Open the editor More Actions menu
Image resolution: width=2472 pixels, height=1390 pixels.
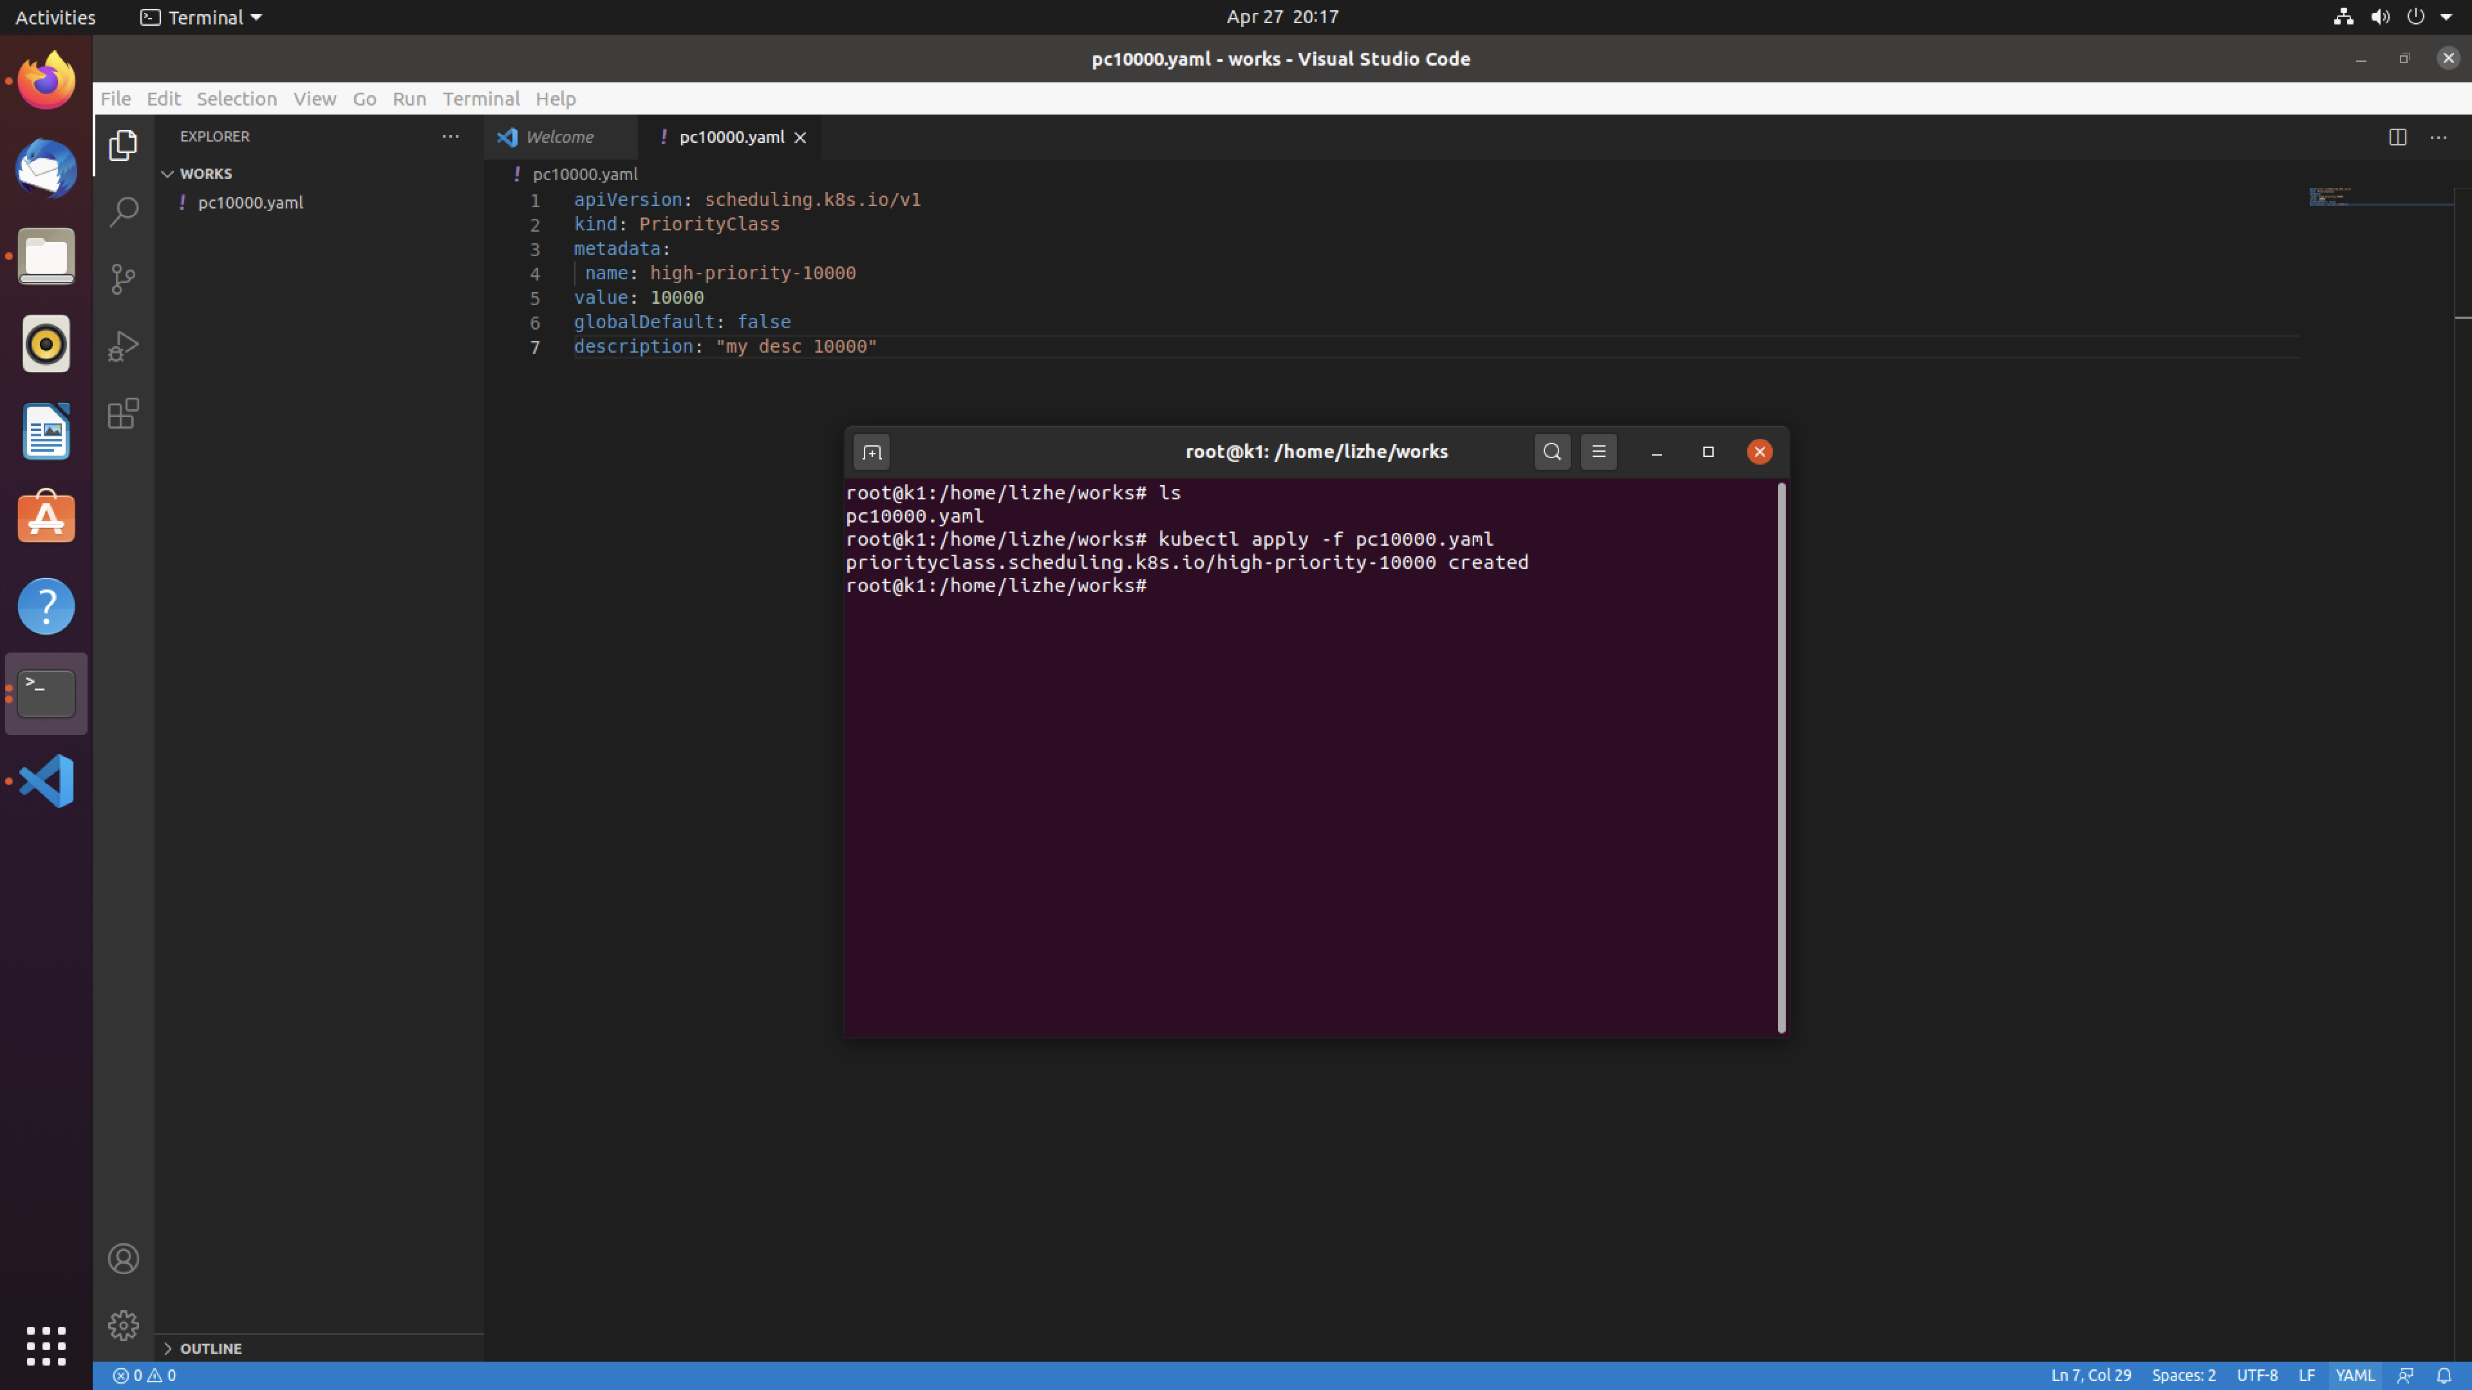(x=2439, y=137)
